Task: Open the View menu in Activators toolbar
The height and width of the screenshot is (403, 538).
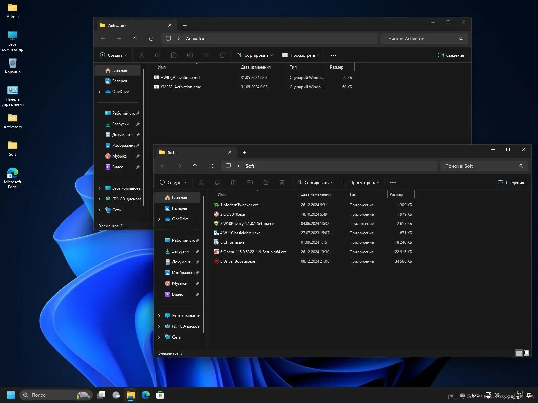Action: pyautogui.click(x=301, y=55)
